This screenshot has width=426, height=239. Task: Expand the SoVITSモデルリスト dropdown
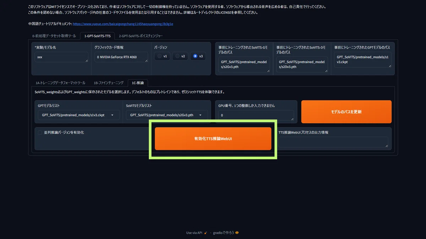167,115
